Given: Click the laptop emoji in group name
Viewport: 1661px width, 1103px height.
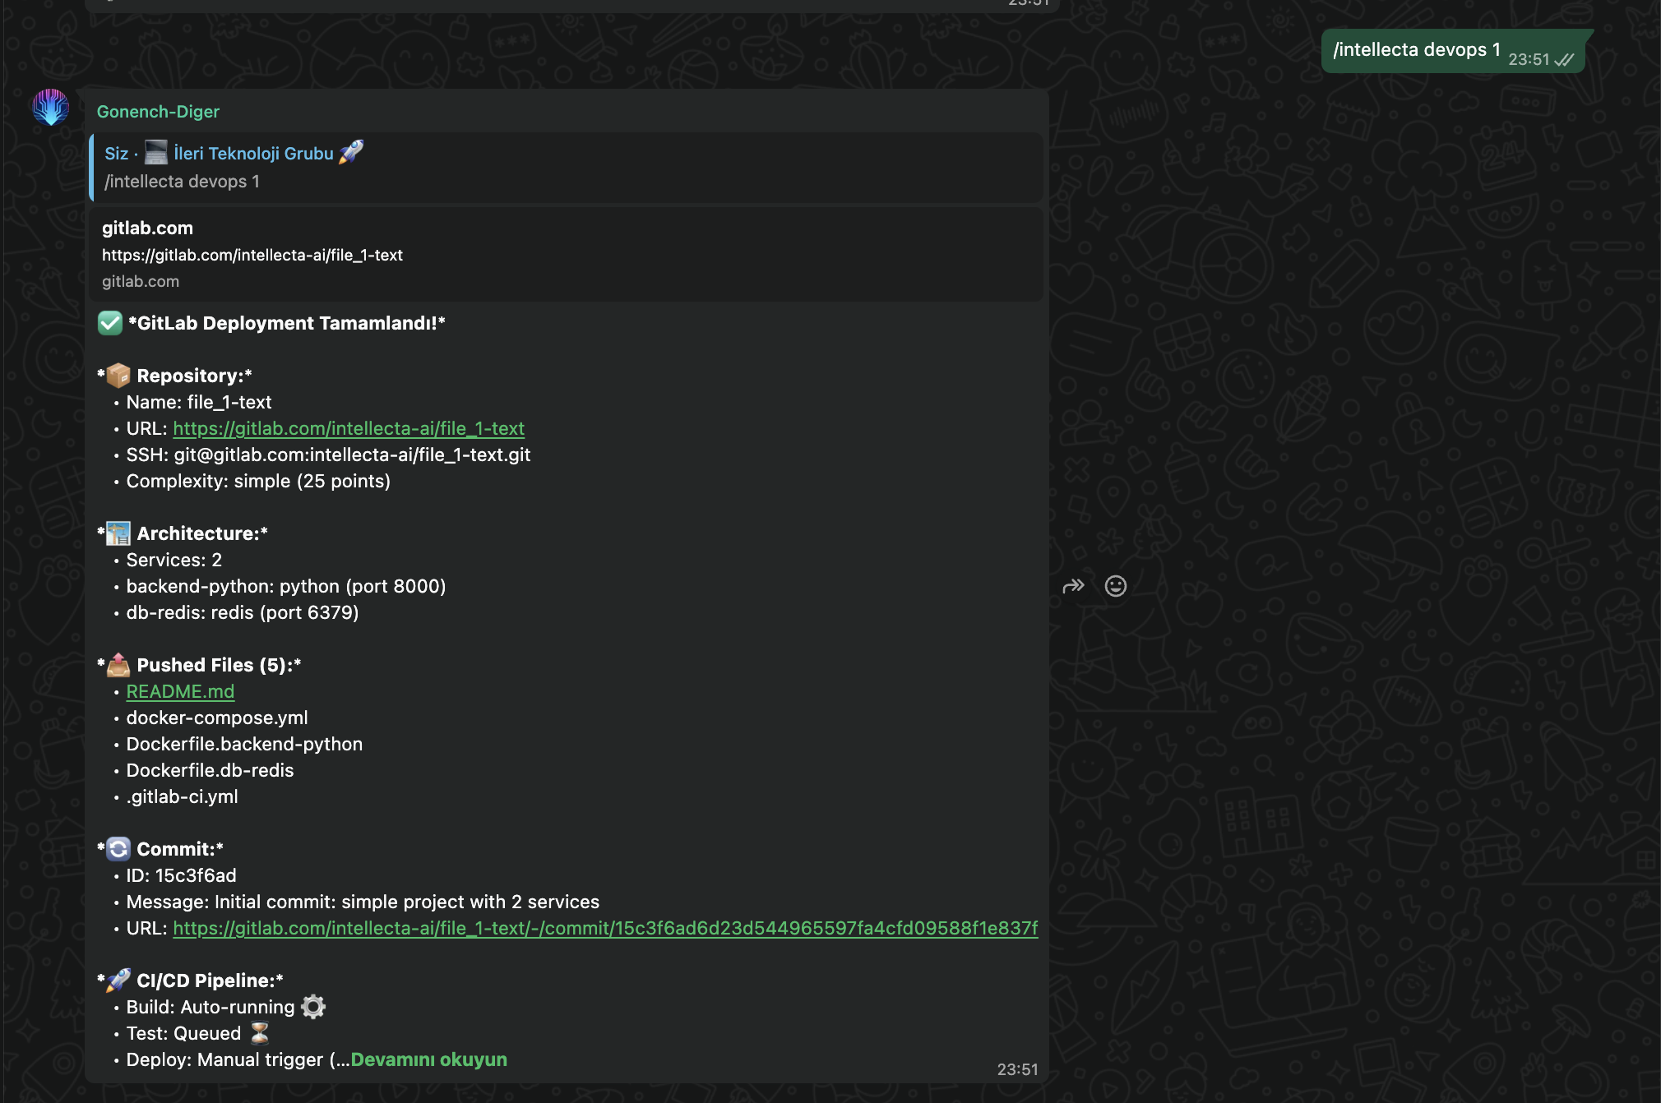Looking at the screenshot, I should [156, 153].
